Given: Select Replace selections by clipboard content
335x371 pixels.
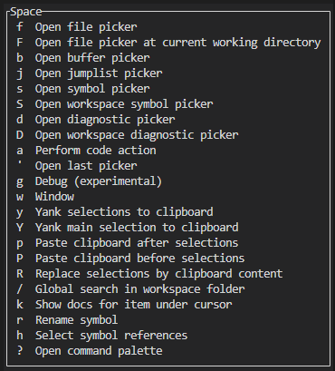Looking at the screenshot, I should point(149,274).
